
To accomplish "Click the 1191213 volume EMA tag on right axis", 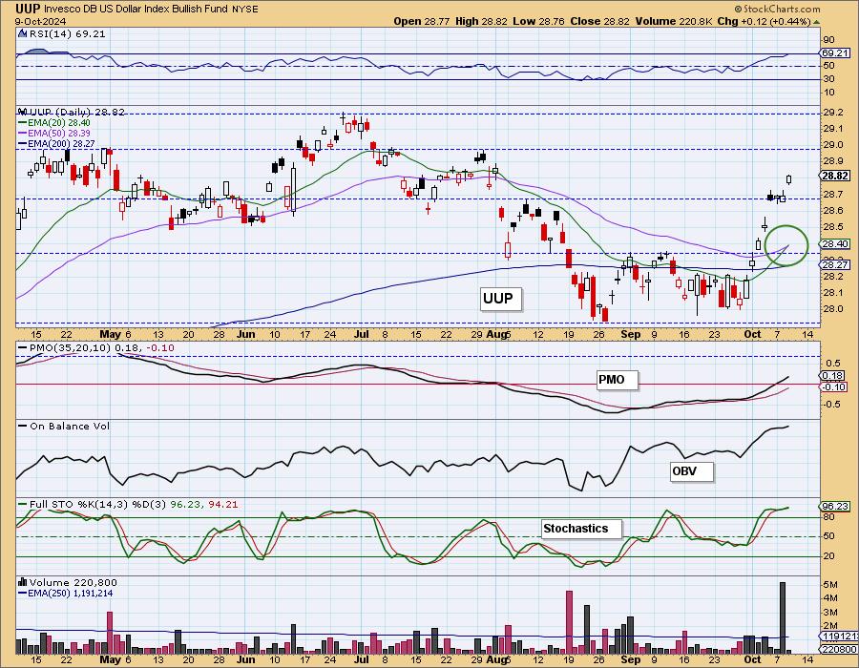I will [839, 637].
